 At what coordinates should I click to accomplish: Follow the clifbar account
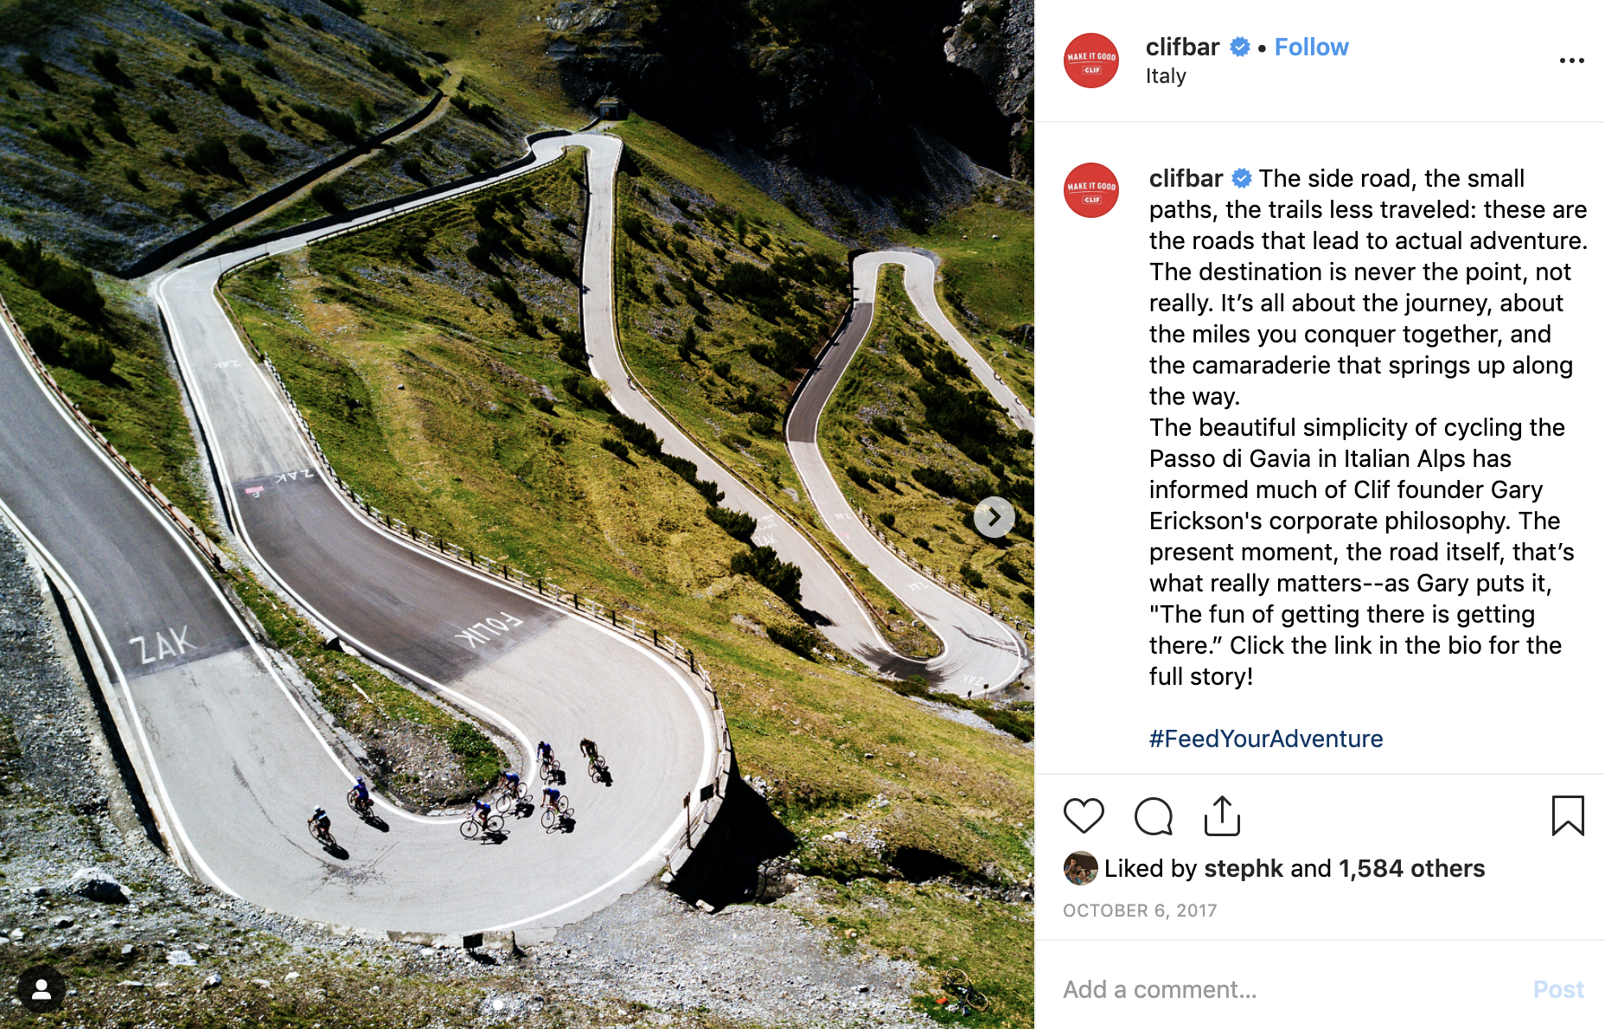tap(1311, 47)
